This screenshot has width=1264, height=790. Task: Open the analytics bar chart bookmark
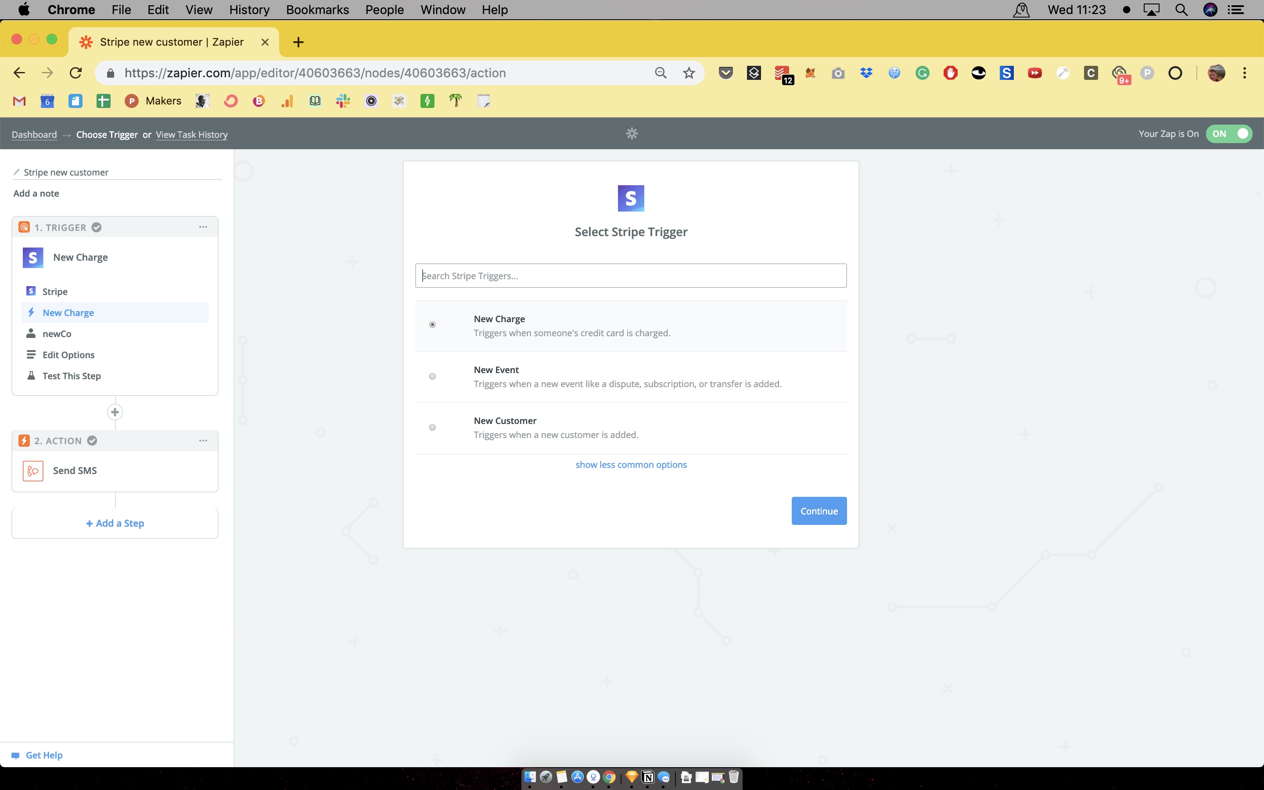(x=287, y=101)
